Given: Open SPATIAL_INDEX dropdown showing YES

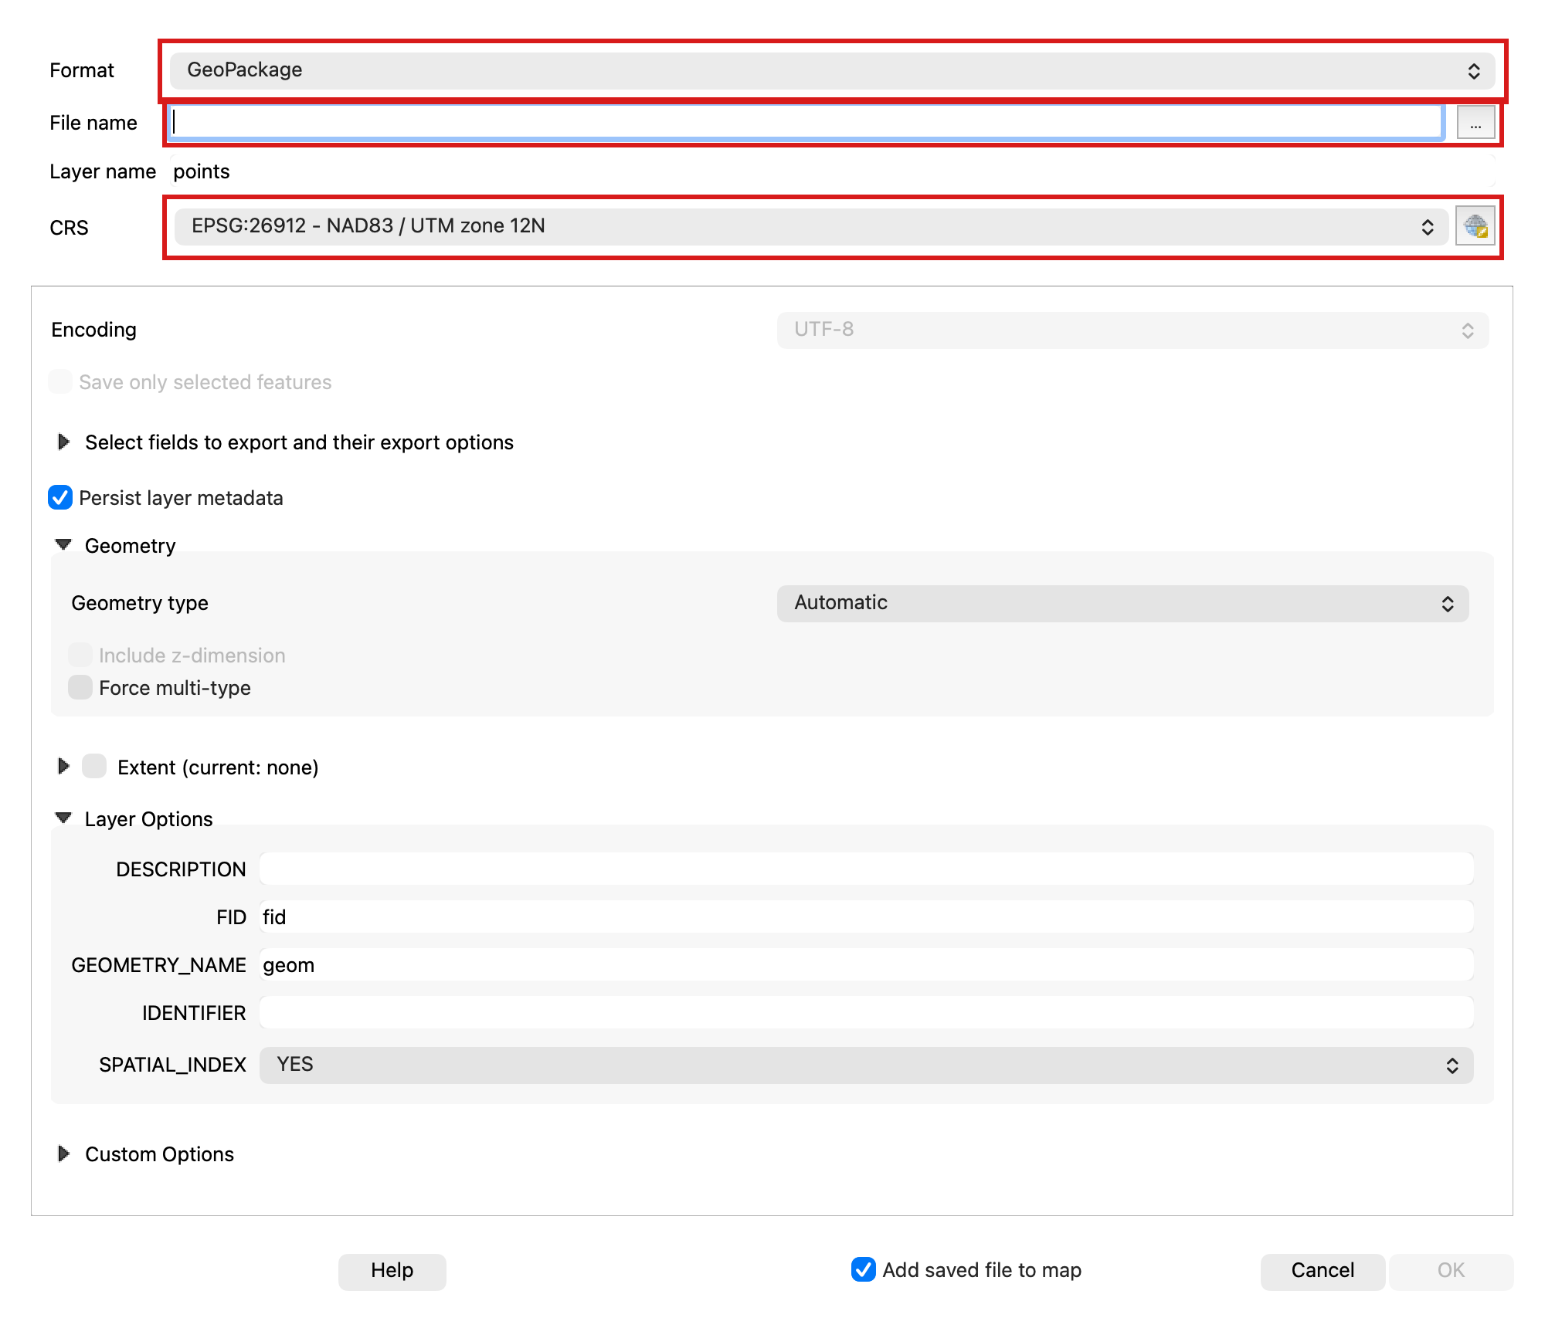Looking at the screenshot, I should point(866,1065).
